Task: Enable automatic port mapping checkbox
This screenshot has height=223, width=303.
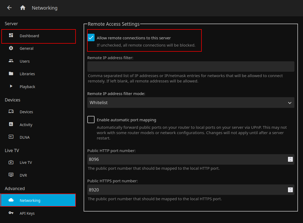Action: coord(91,120)
